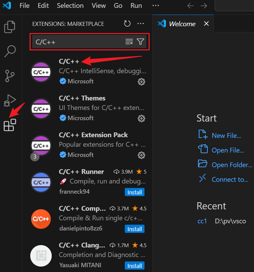Image resolution: width=254 pixels, height=272 pixels.
Task: Open the File menu
Action: click(24, 6)
